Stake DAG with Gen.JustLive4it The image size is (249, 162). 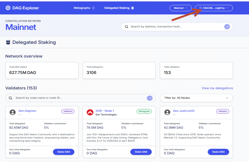point(218,152)
